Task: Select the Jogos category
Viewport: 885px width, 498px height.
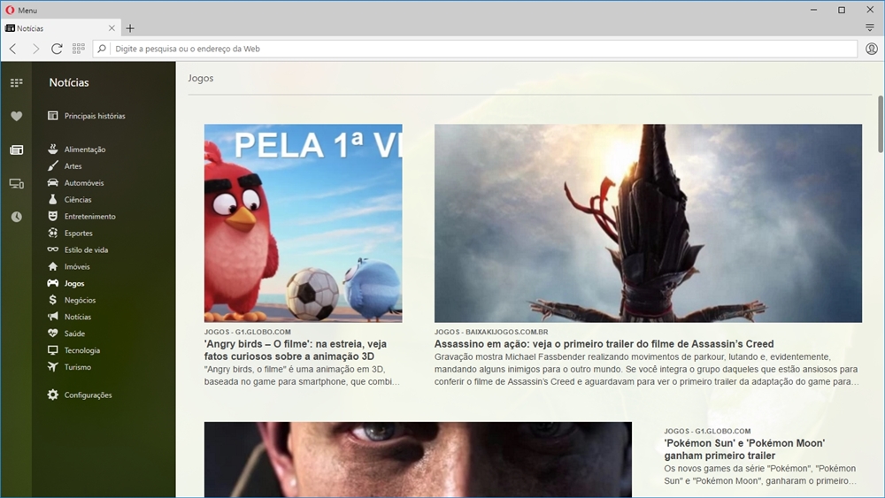Action: tap(66, 283)
